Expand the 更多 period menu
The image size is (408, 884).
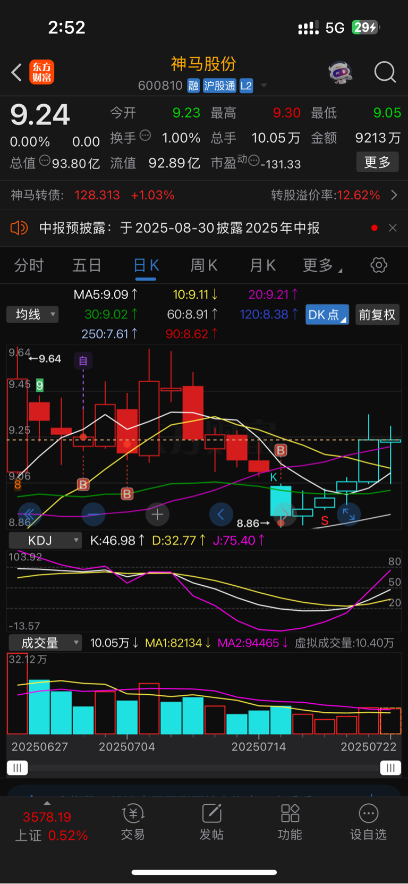[x=322, y=265]
